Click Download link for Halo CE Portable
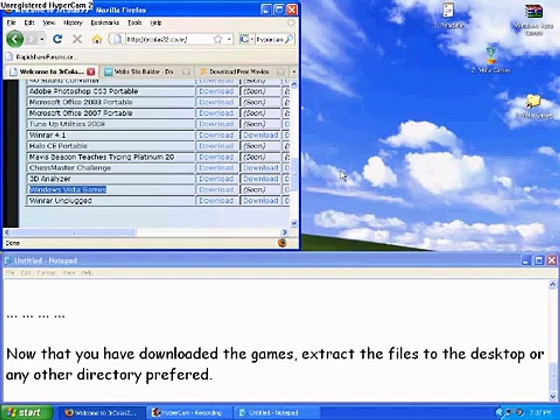This screenshot has width=560, height=420. pos(216,146)
